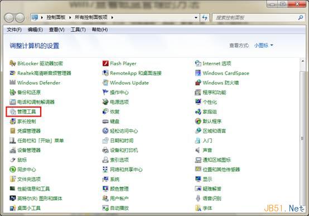Open the 编辑(E) menu
The image size is (309, 216).
35,30
